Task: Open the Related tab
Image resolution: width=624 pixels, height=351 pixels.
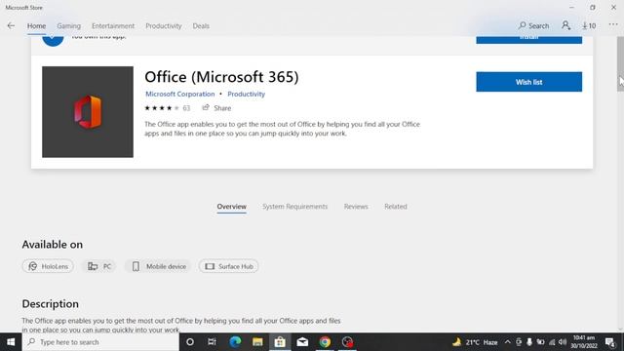Action: [x=396, y=207]
